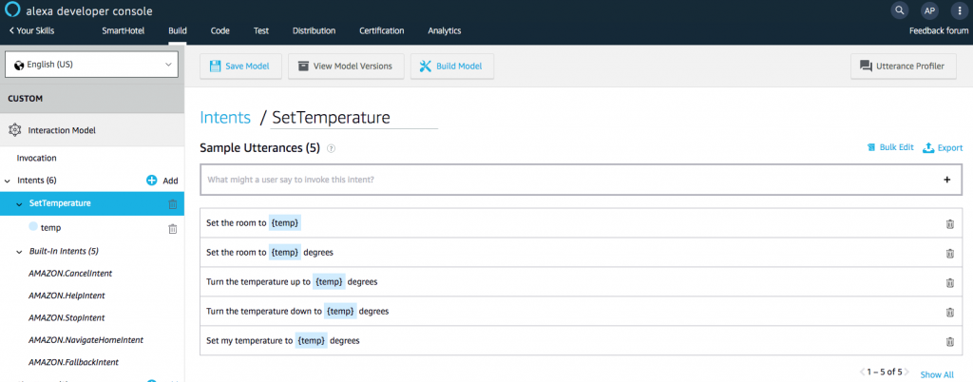Click the CUSTOM section header
The image size is (973, 382).
click(92, 99)
